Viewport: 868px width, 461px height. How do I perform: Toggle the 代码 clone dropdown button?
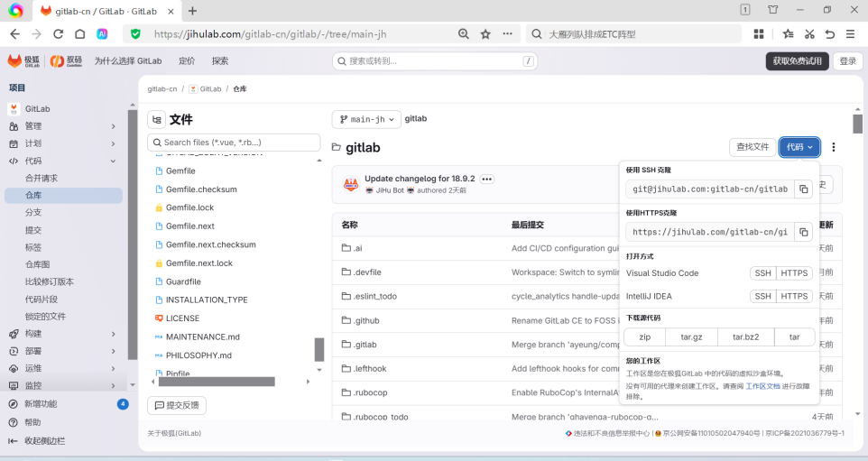tap(799, 147)
